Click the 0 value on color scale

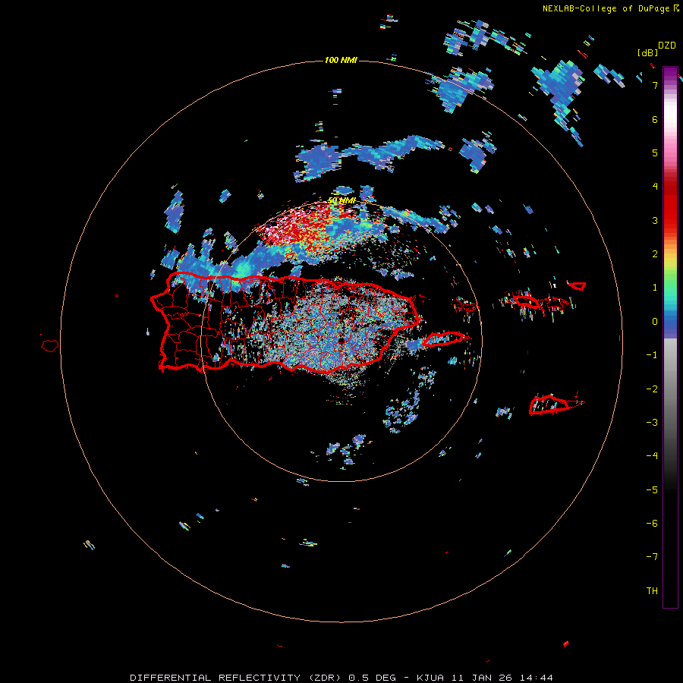[655, 322]
